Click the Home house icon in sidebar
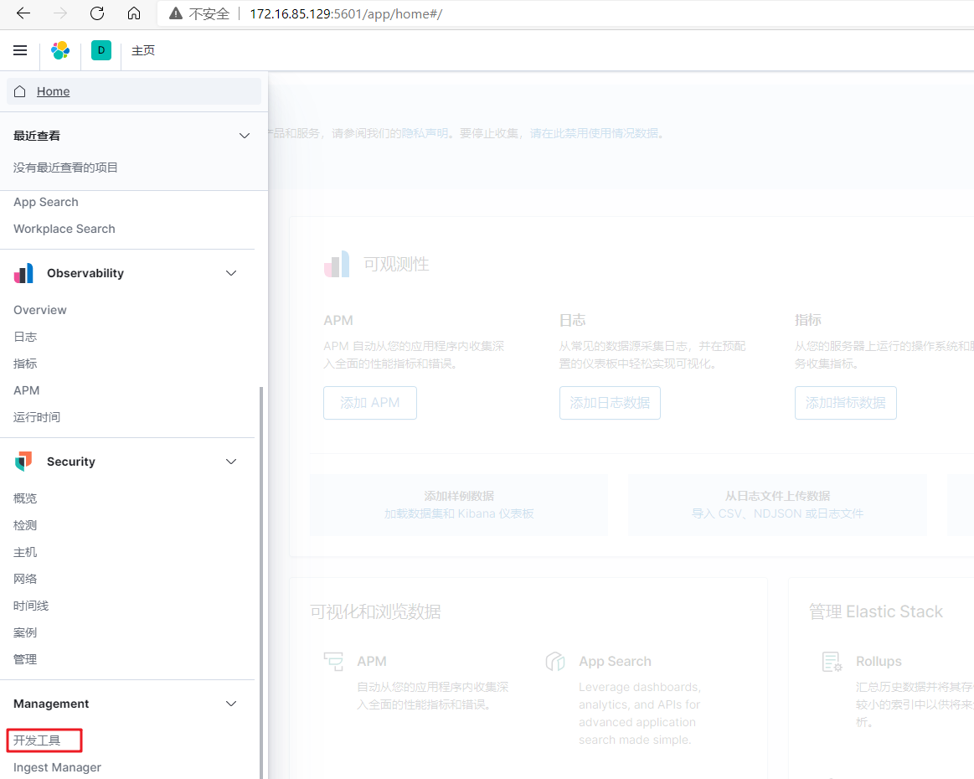Image resolution: width=974 pixels, height=779 pixels. [x=20, y=91]
